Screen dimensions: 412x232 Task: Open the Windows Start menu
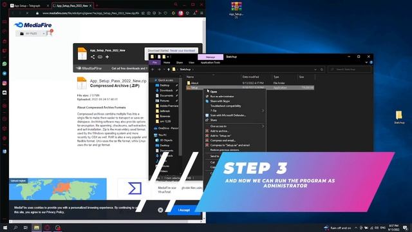click(5, 227)
